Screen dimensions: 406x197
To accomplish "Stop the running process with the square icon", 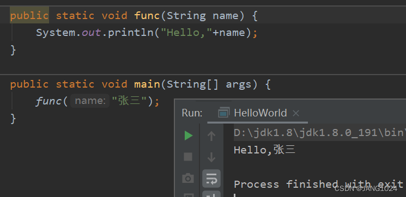I will [x=188, y=157].
